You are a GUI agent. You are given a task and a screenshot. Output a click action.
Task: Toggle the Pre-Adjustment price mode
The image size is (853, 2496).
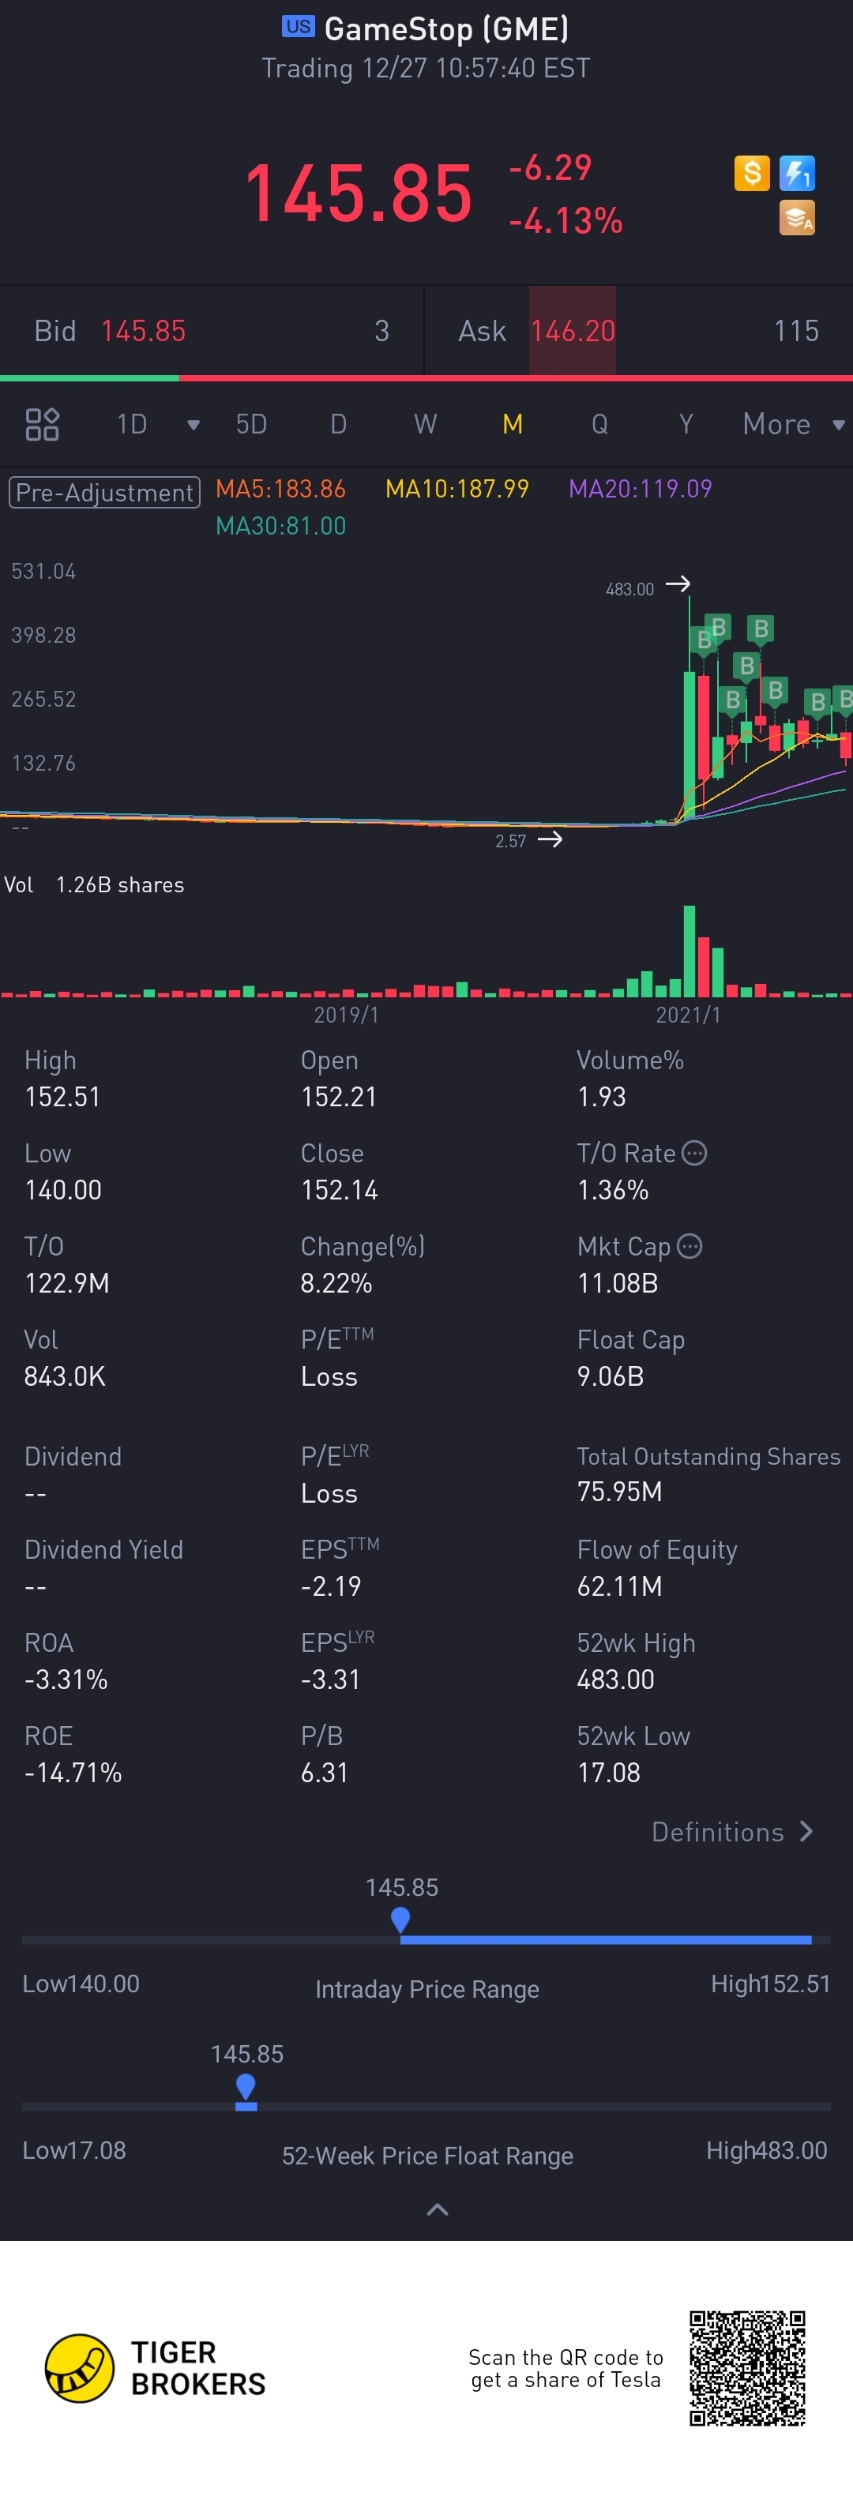point(105,492)
